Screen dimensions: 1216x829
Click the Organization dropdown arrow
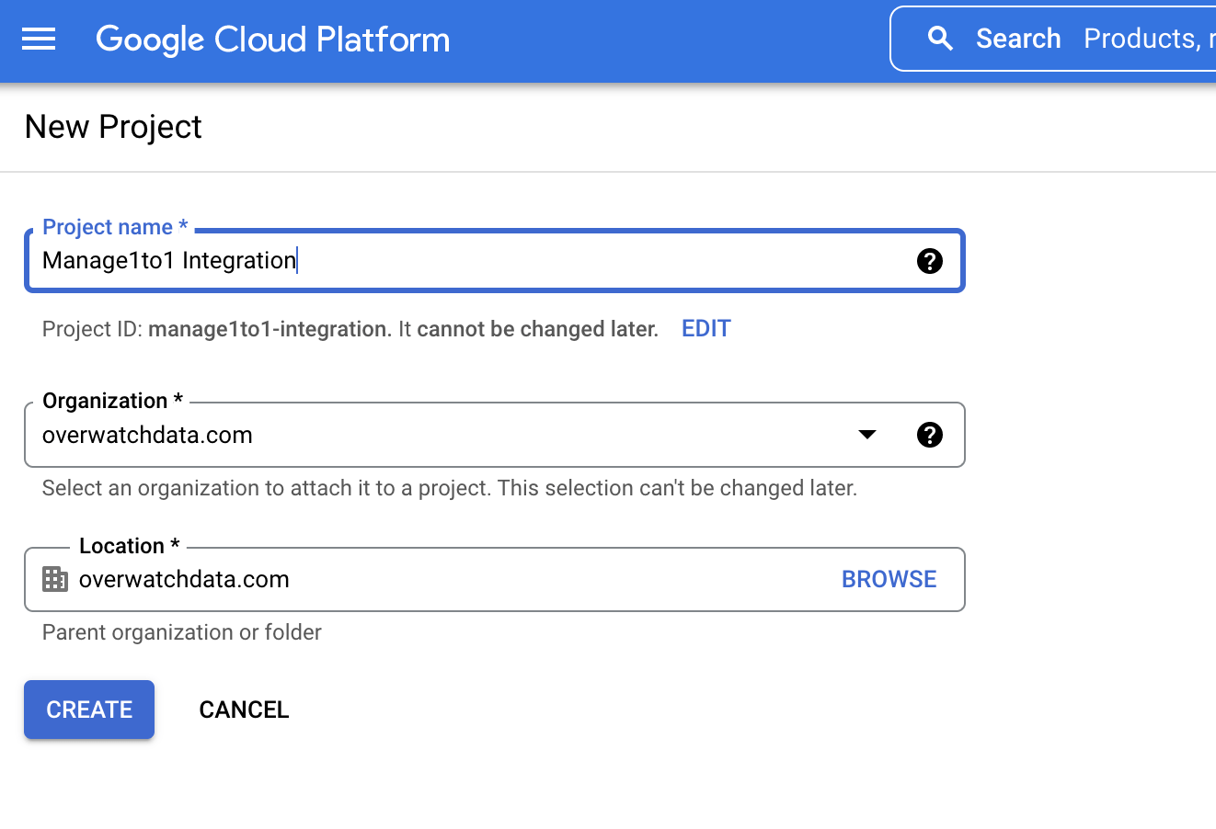tap(866, 435)
